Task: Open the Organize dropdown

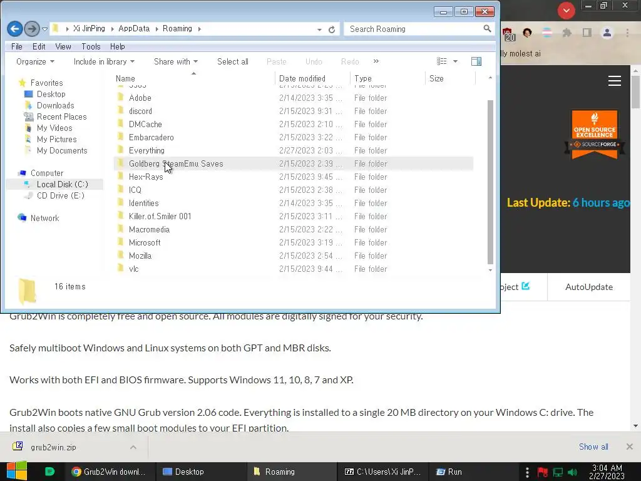Action: click(x=35, y=62)
